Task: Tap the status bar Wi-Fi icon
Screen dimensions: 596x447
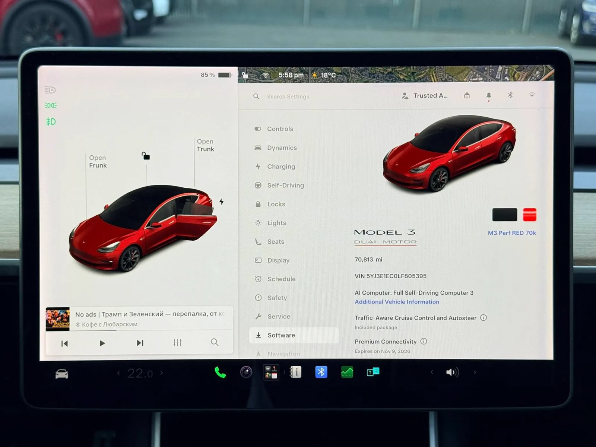Action: point(265,75)
